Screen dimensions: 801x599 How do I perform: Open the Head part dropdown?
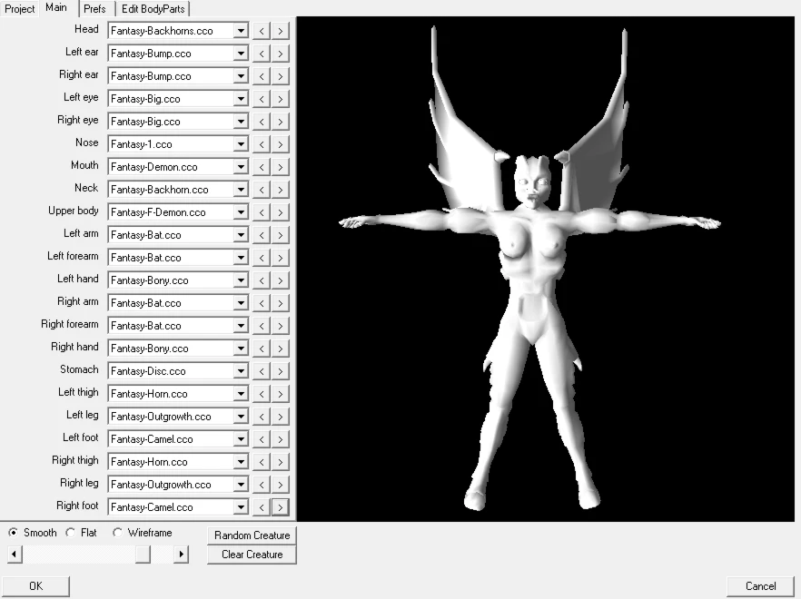[x=241, y=31]
